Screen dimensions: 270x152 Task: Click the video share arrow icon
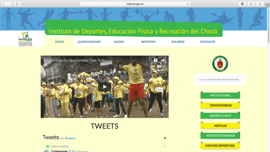pos(163,60)
